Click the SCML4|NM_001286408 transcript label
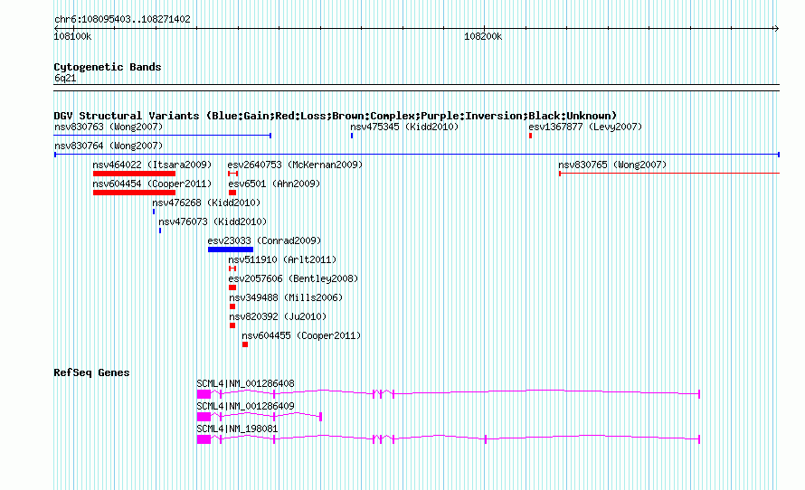This screenshot has height=490, width=805. pyautogui.click(x=245, y=383)
